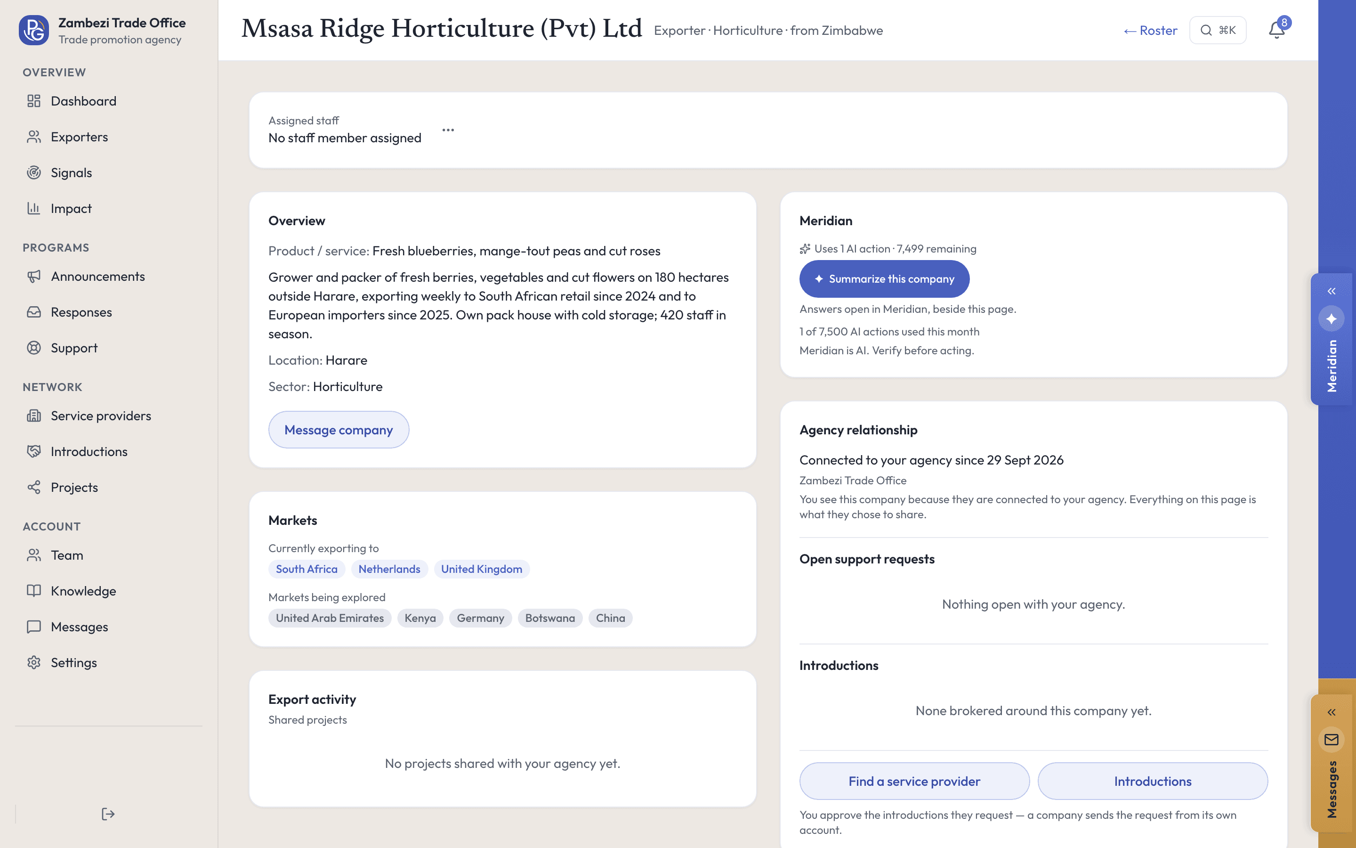Click the United Kingdom market tag
Viewport: 1356px width, 848px height.
[x=481, y=569]
